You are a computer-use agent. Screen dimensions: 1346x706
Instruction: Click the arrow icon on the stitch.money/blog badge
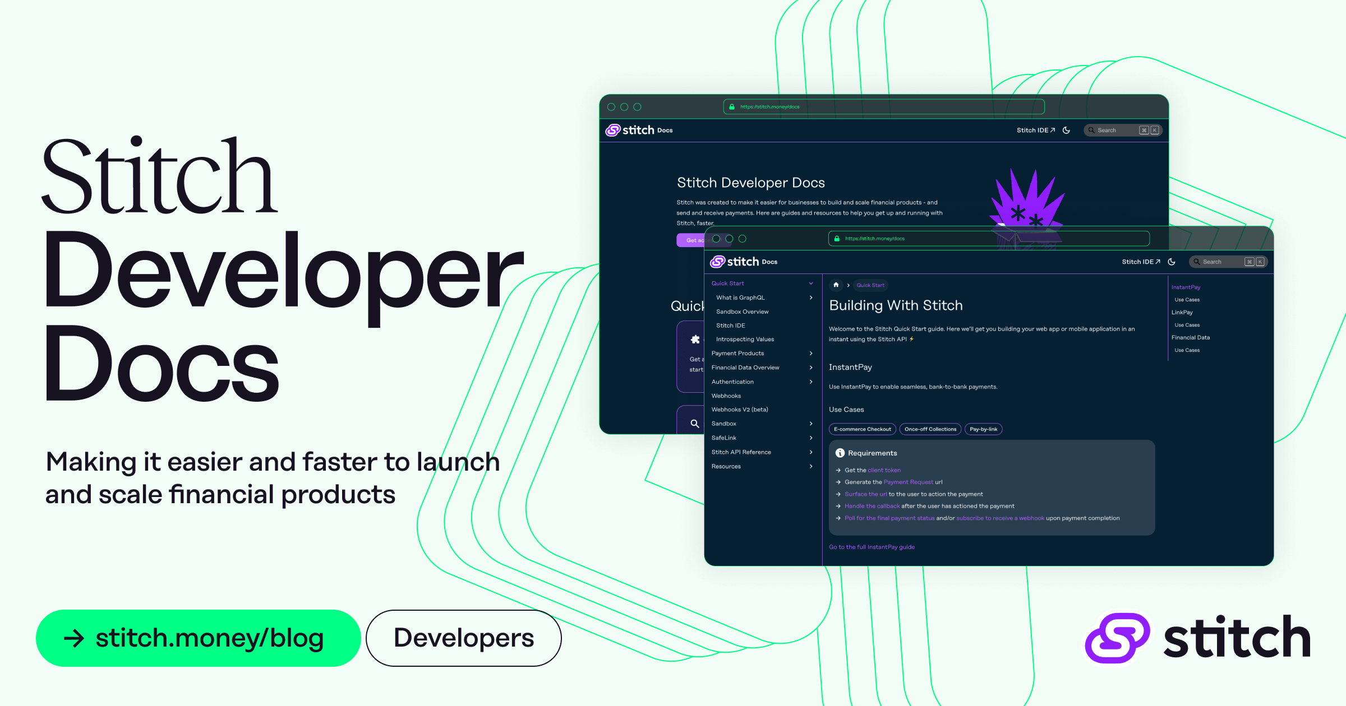pos(74,638)
